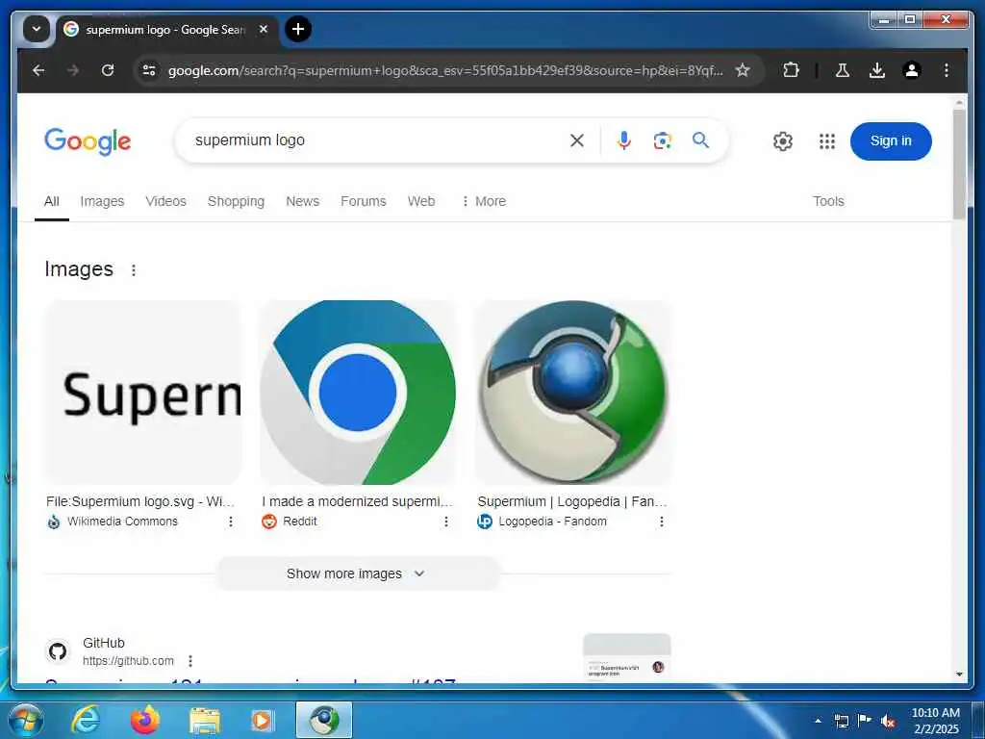
Task: Open the browser three-dot menu
Action: pyautogui.click(x=947, y=70)
